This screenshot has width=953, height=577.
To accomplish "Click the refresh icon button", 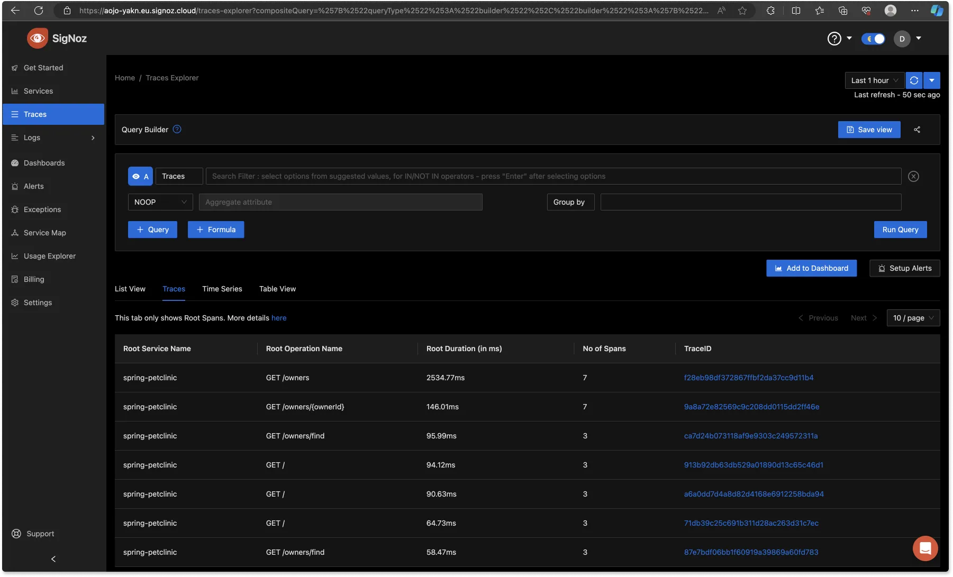I will click(x=914, y=80).
